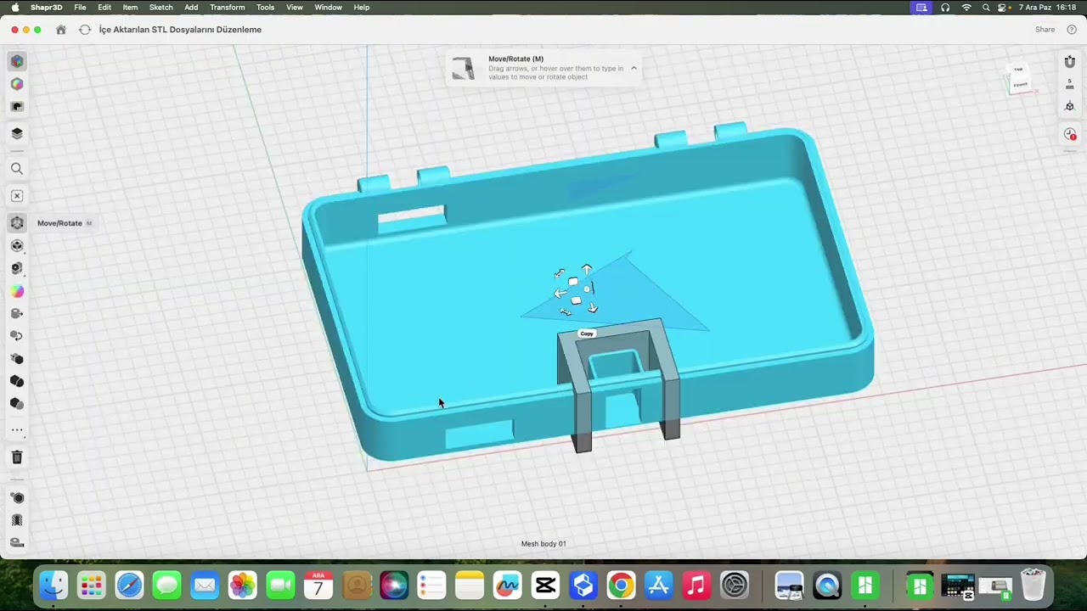
Task: Click the down arrow of the move gizmo
Action: 593,308
